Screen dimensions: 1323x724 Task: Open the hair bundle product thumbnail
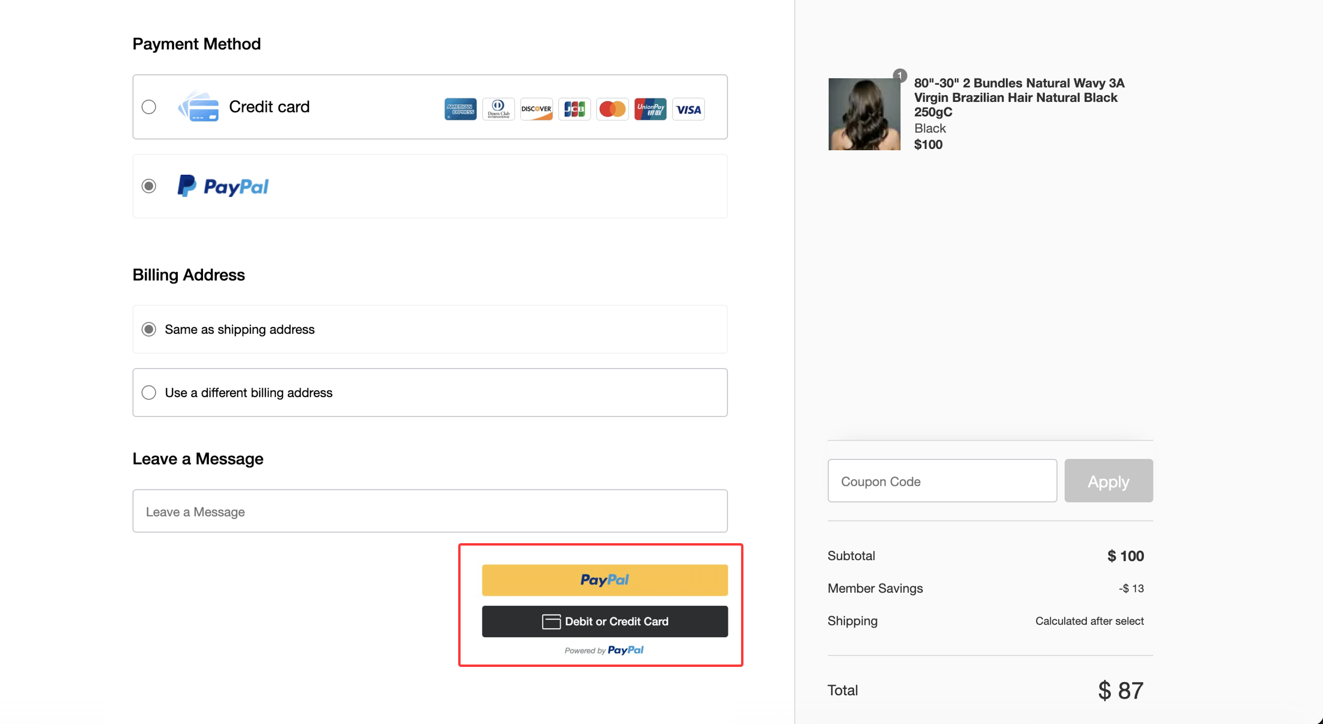click(864, 114)
